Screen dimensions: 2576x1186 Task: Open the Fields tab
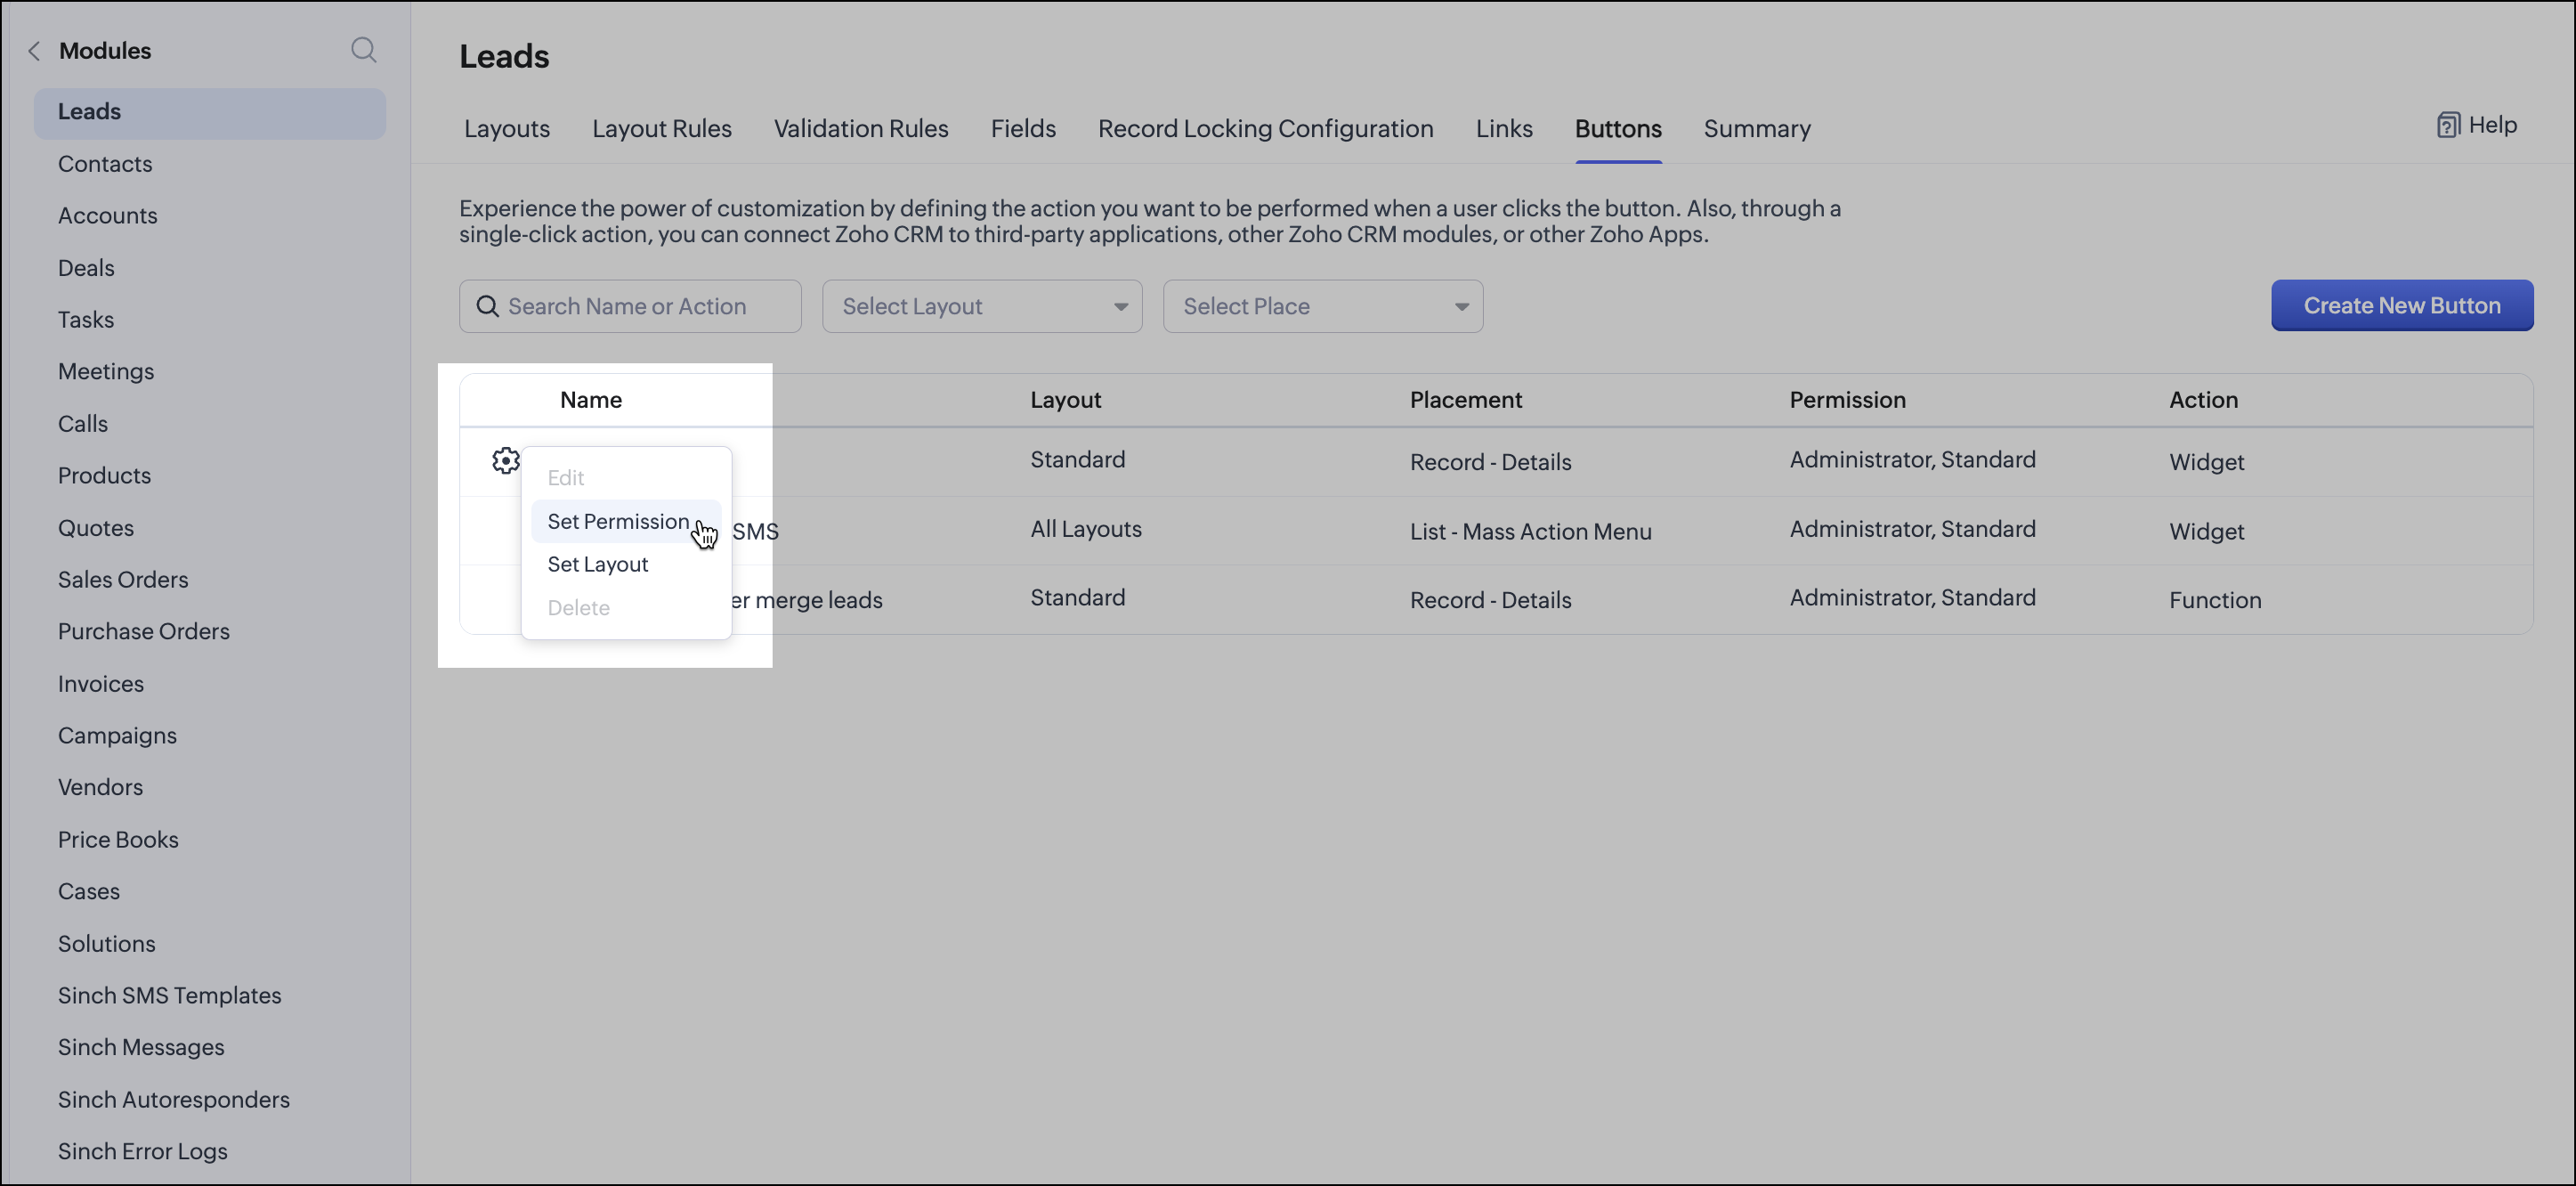(1023, 128)
